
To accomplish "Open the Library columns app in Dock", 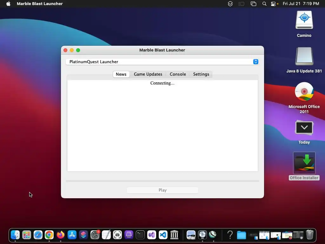I will [174, 235].
